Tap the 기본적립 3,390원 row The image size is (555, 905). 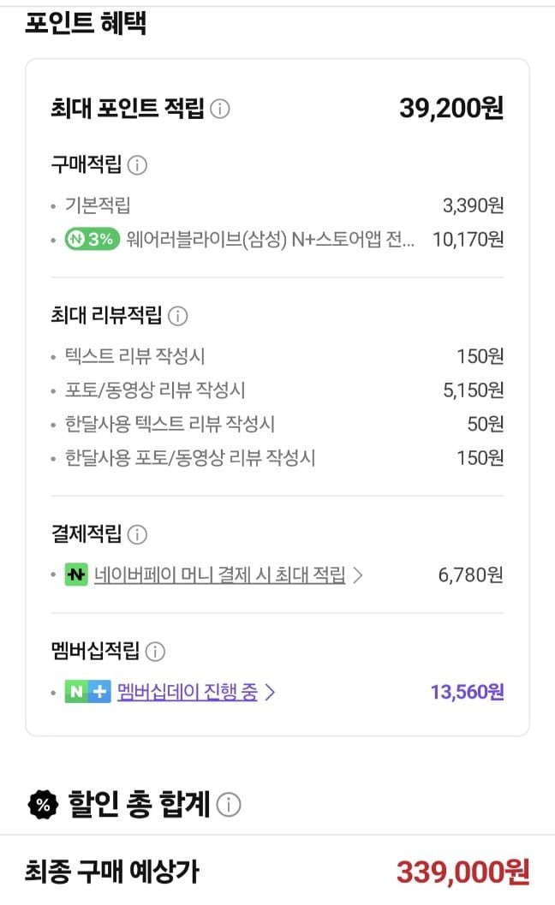[x=277, y=205]
